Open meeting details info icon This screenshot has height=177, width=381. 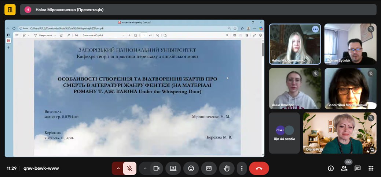coord(331,168)
